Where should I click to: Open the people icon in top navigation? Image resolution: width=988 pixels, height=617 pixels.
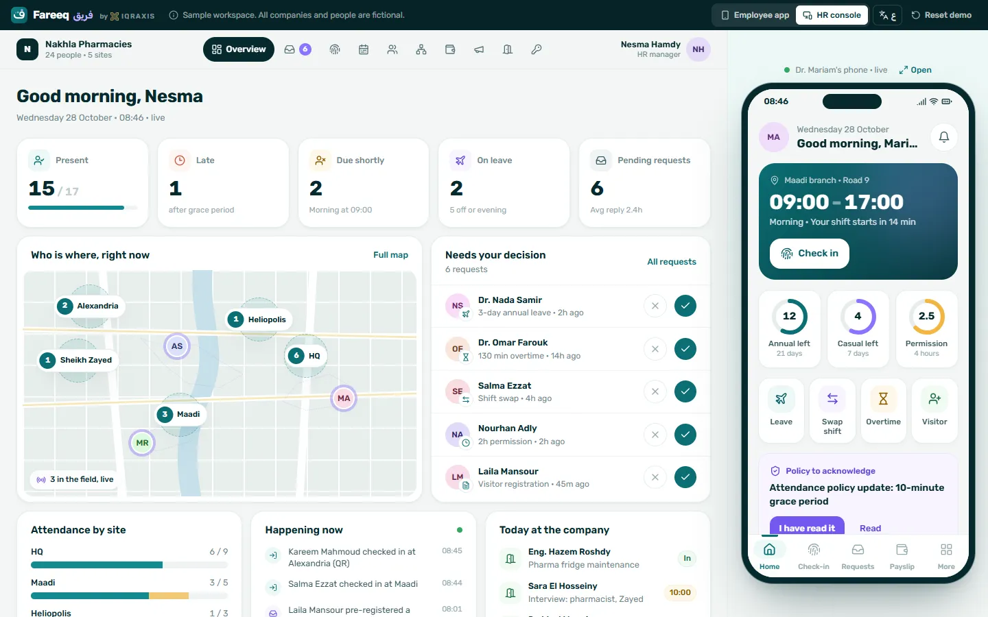[392, 49]
